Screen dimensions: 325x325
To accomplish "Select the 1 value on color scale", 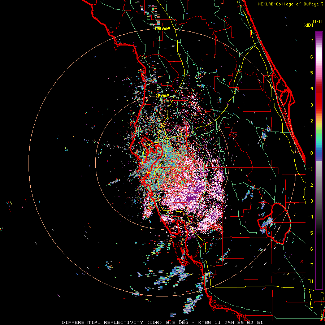I will (x=312, y=137).
